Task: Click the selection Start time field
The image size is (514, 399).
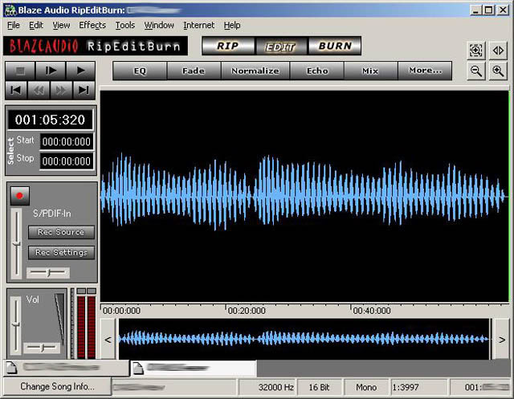Action: (x=67, y=141)
